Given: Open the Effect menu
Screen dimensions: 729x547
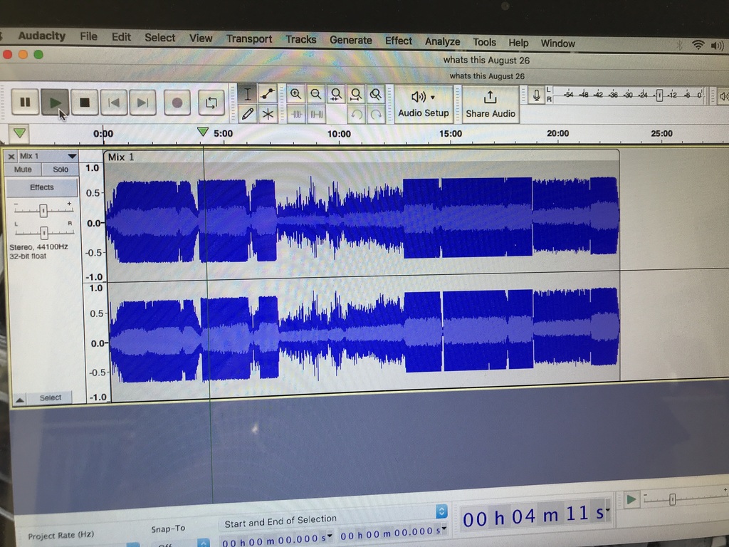Looking at the screenshot, I should (399, 41).
